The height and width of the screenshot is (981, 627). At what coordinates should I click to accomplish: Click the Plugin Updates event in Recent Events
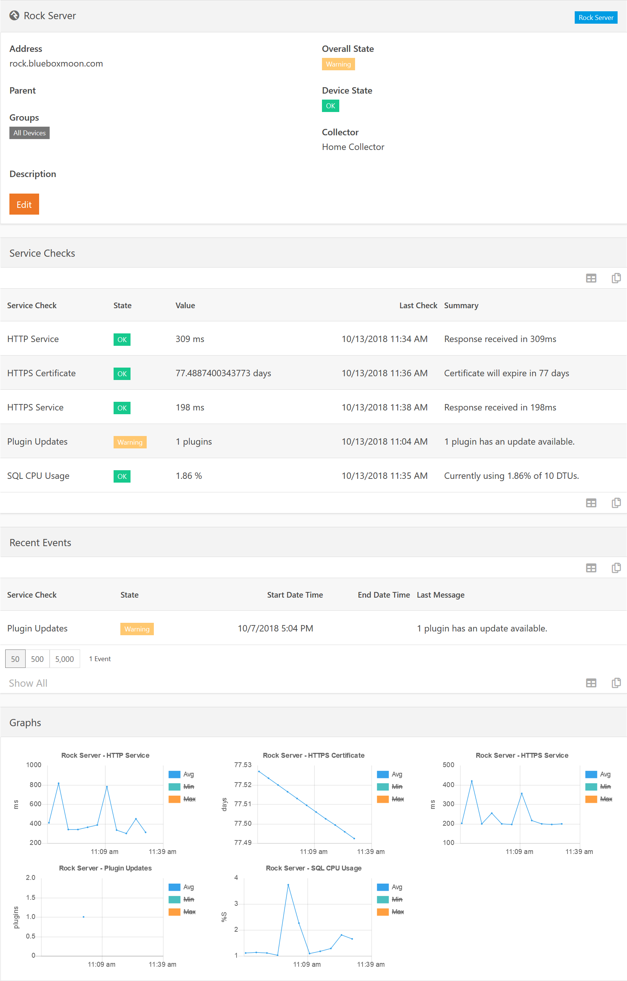(x=313, y=628)
